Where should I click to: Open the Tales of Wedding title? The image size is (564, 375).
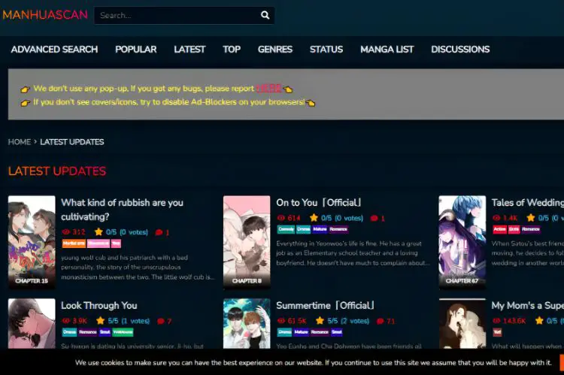(528, 202)
